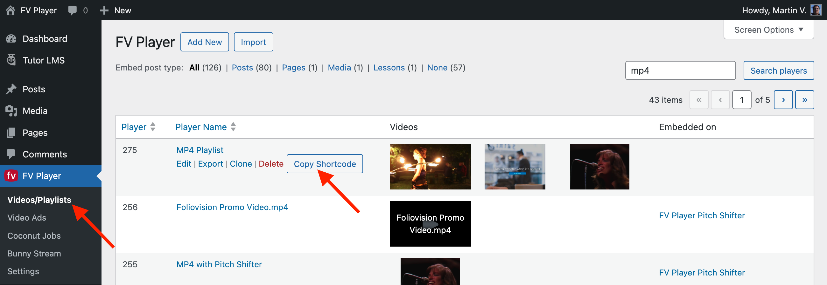Filter players by Media
The image size is (827, 285).
339,68
